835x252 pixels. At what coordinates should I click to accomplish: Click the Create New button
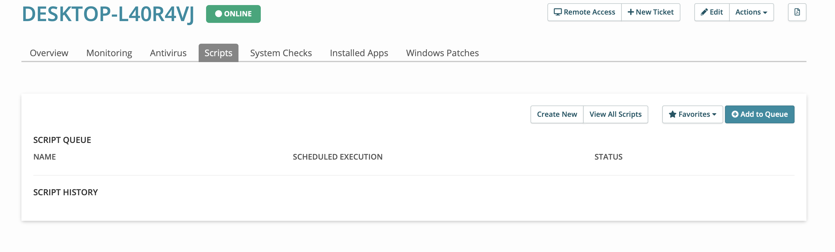coord(557,114)
